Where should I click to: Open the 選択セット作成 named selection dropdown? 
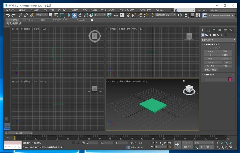point(165,15)
